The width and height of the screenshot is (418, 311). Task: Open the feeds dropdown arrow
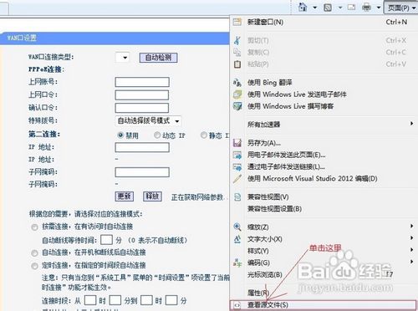coord(340,8)
